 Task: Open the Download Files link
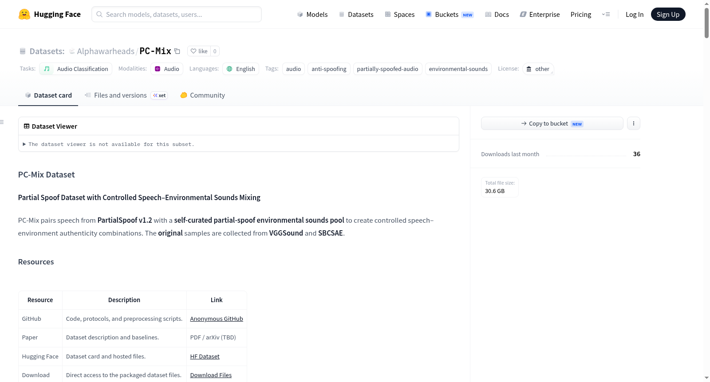(x=211, y=375)
